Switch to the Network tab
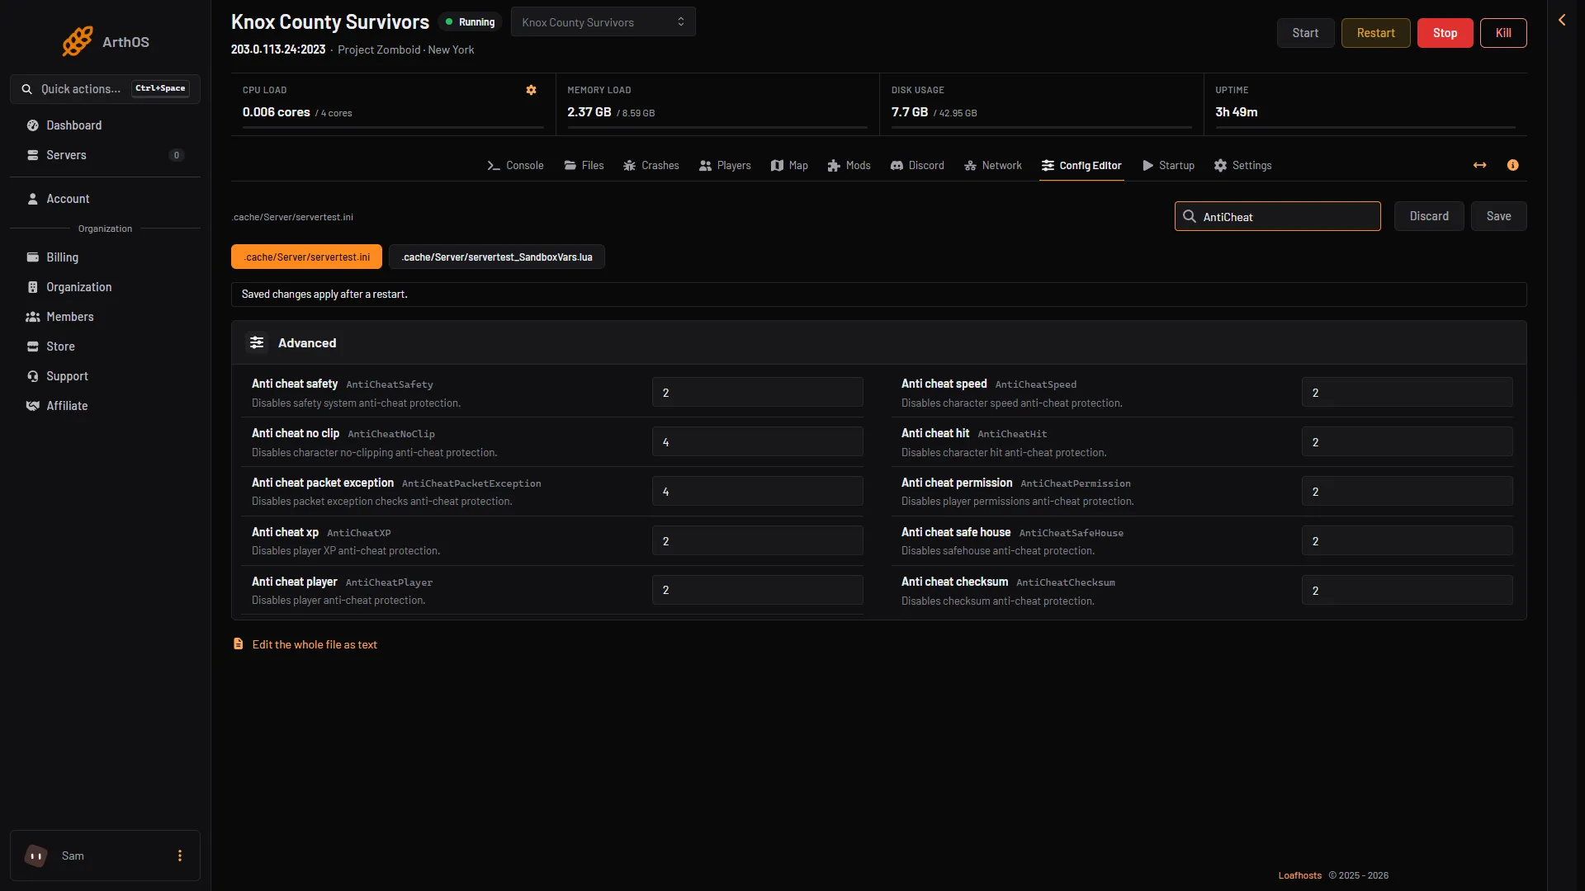 click(x=993, y=165)
